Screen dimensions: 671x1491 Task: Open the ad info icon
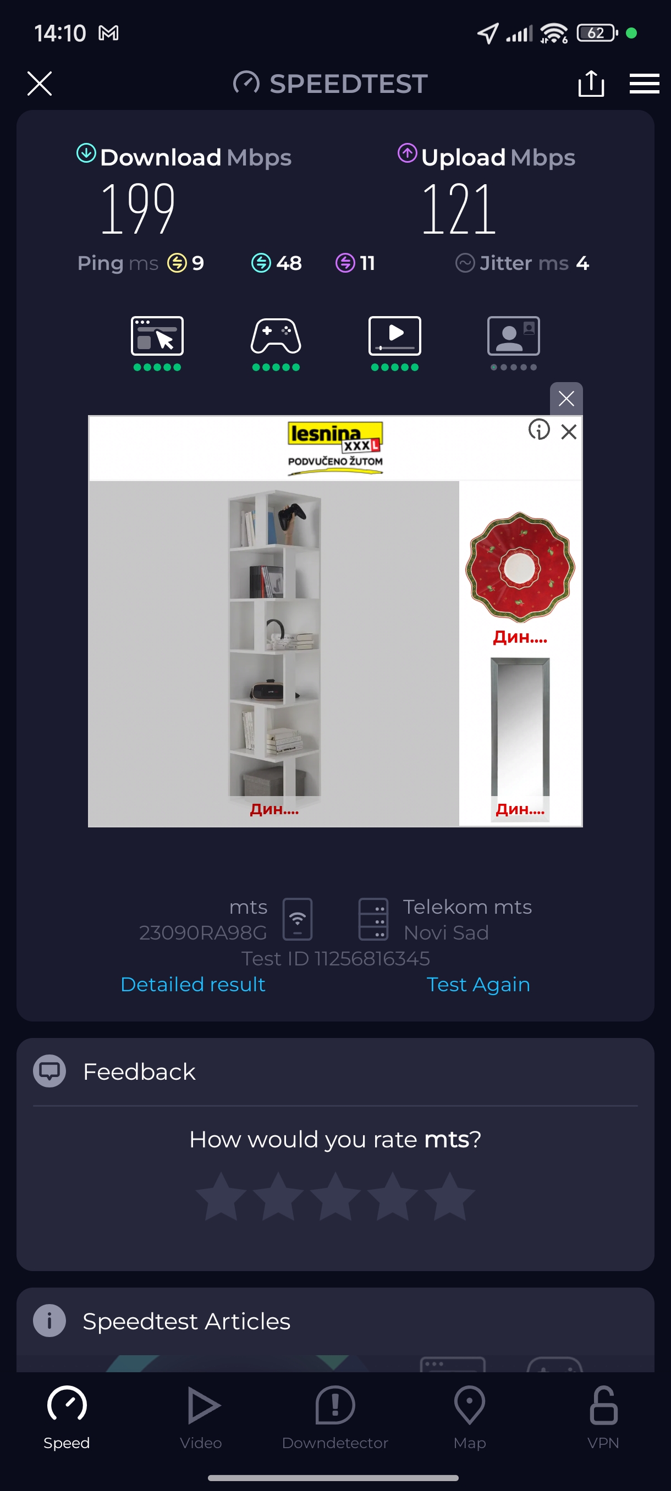(x=538, y=430)
